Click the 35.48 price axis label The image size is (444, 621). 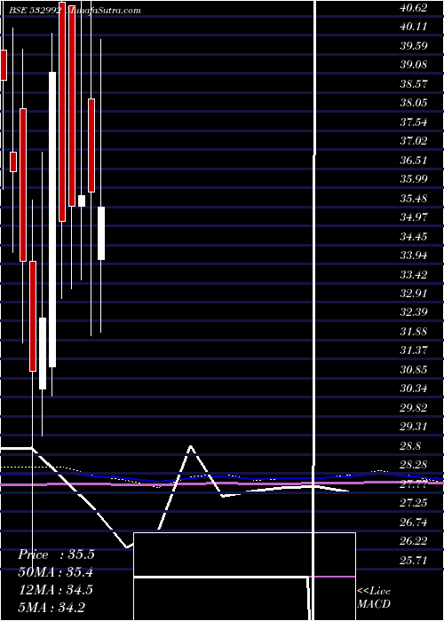[414, 198]
